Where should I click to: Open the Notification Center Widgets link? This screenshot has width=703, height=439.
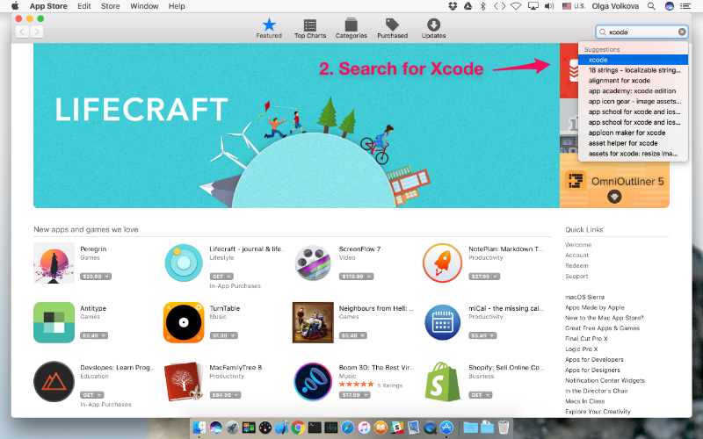point(605,380)
